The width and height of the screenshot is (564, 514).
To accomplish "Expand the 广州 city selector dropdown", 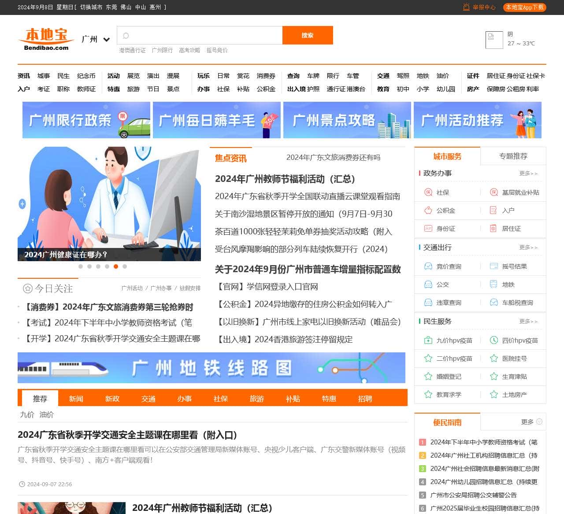I will click(106, 40).
